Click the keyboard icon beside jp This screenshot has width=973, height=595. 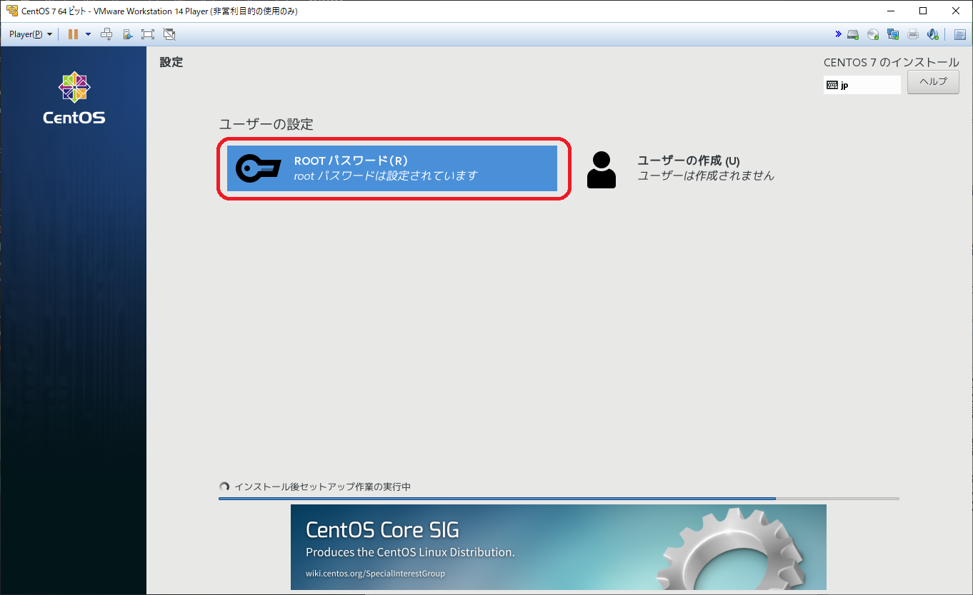[832, 85]
